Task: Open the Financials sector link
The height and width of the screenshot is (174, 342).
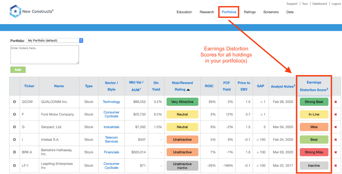Action: coord(112,152)
